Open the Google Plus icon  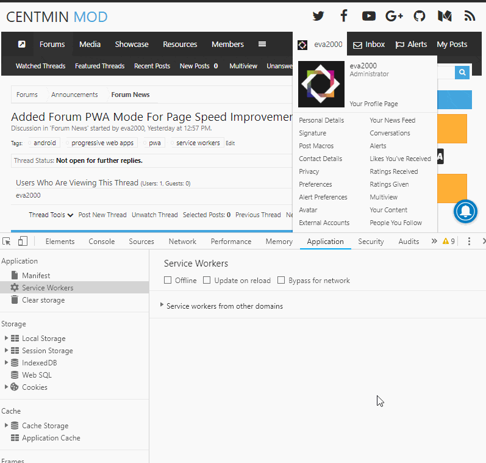pos(394,16)
